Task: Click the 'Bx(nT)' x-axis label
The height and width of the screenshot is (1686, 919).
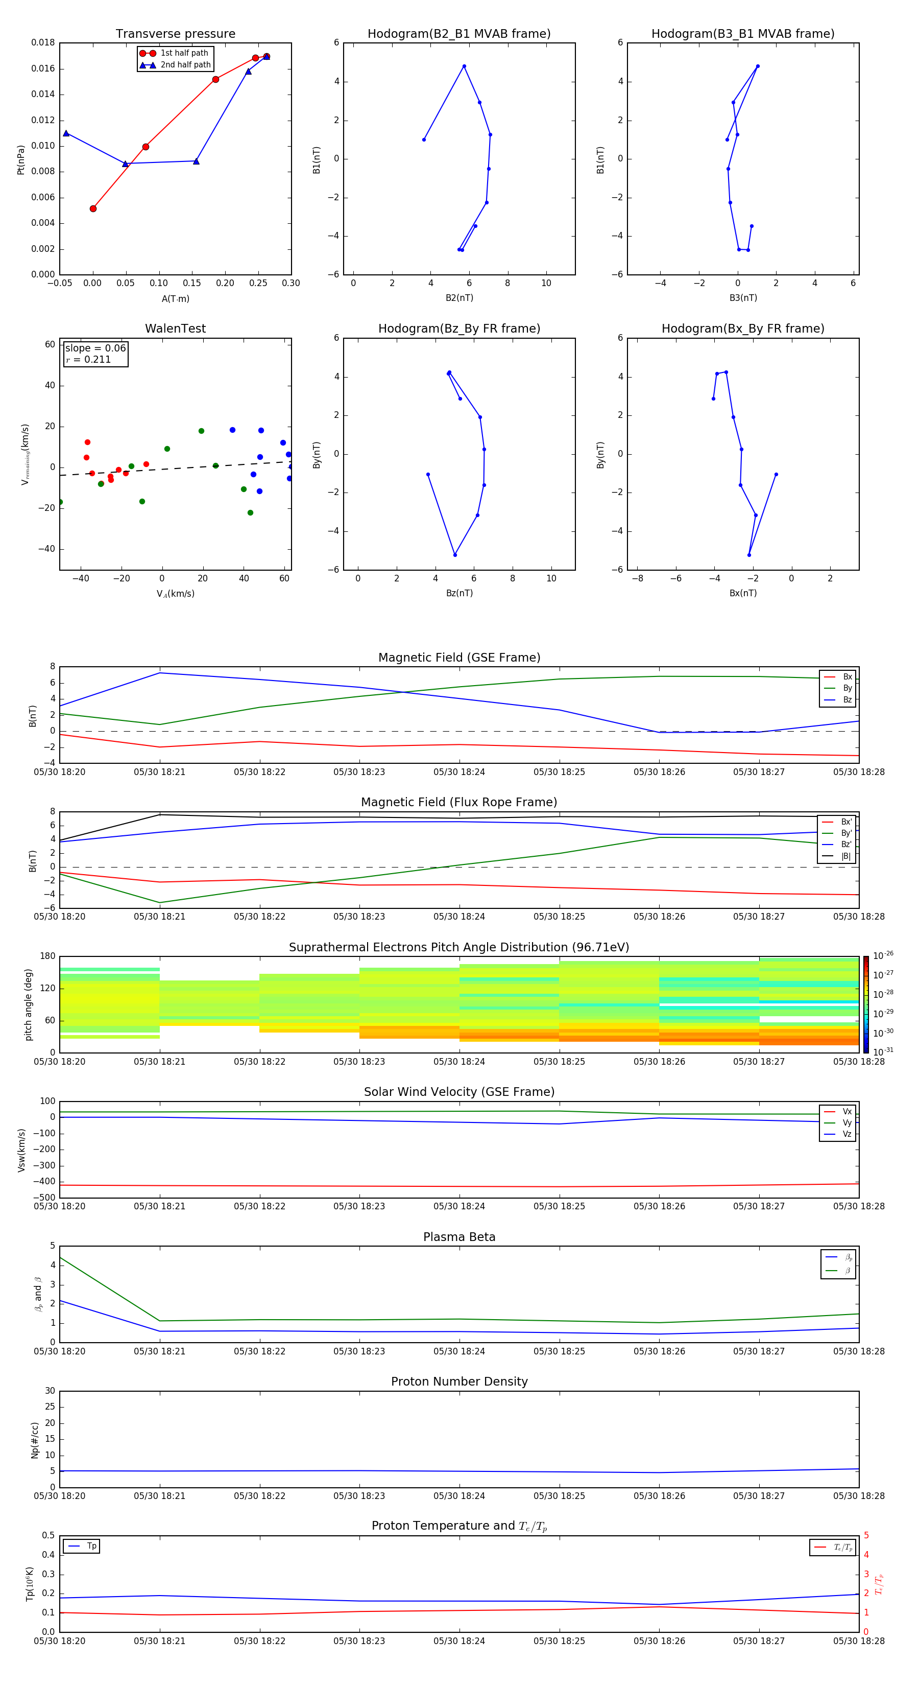Action: coord(743,593)
